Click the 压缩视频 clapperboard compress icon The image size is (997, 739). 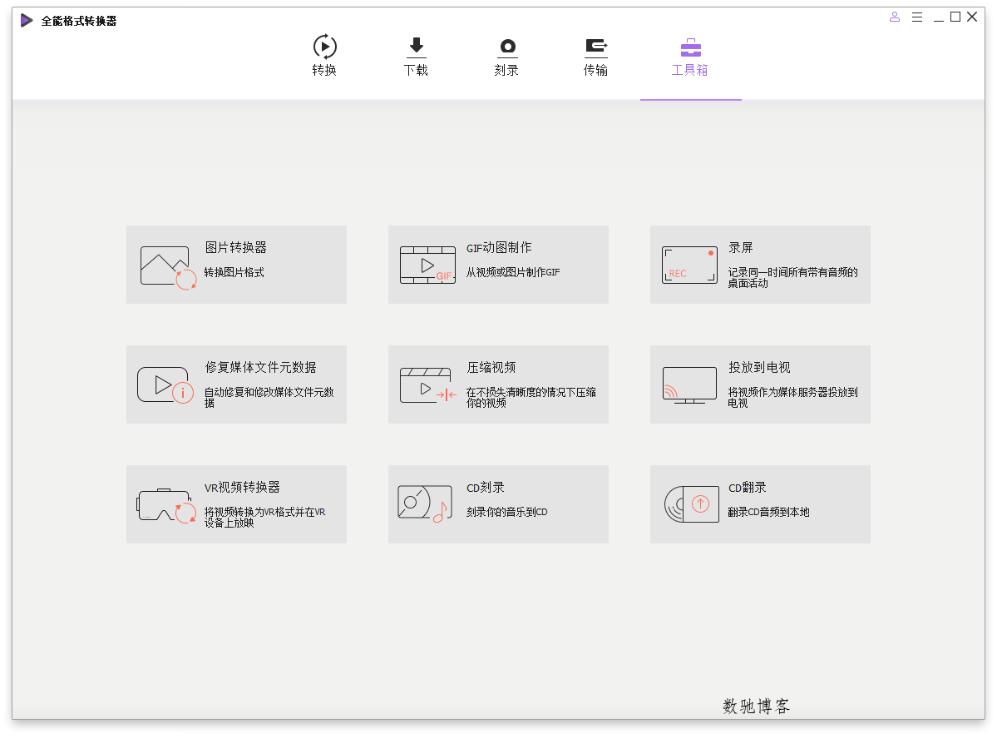tap(428, 385)
